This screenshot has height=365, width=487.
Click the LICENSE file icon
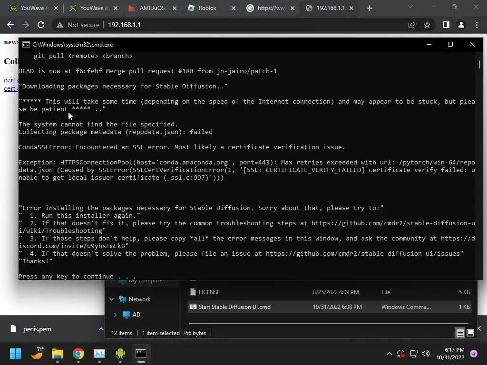tap(193, 292)
